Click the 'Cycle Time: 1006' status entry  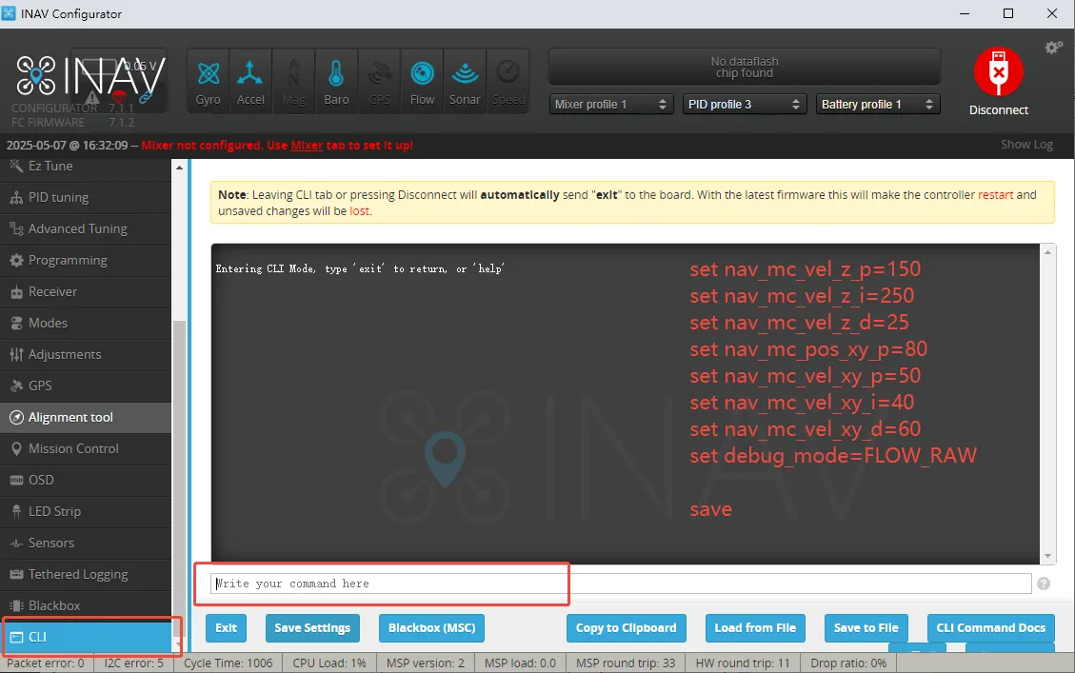(x=229, y=663)
